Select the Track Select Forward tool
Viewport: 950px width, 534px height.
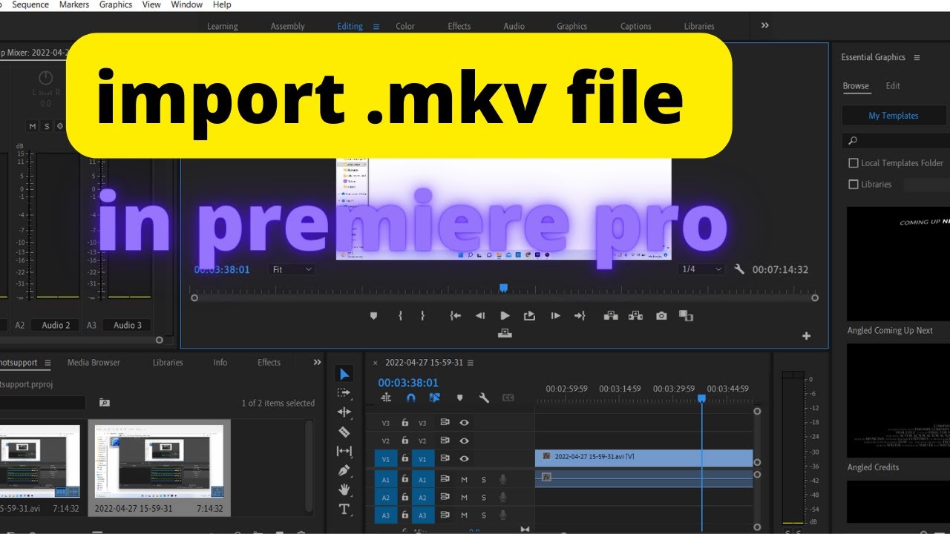point(344,393)
